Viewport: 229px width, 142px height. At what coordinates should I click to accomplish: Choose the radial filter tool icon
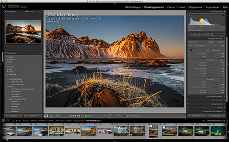(x=208, y=35)
